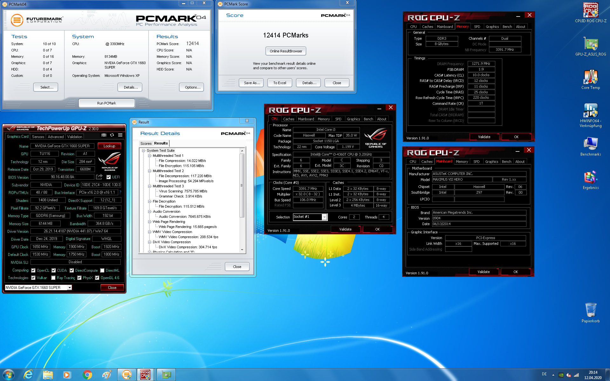Click the GPU-Z refresh icon
Image resolution: width=610 pixels, height=381 pixels.
pyautogui.click(x=112, y=135)
